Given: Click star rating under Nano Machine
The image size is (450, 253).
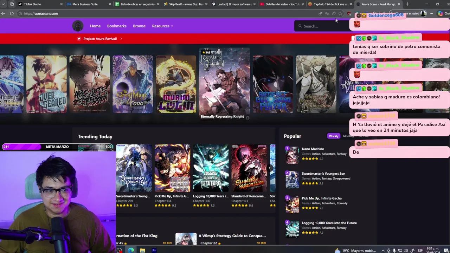Looking at the screenshot, I should 310,158.
